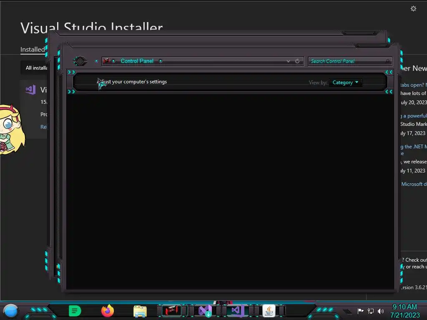
Task: Open the .NET news article link
Action: point(413,147)
